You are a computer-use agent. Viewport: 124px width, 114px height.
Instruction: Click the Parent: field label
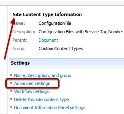20,40
